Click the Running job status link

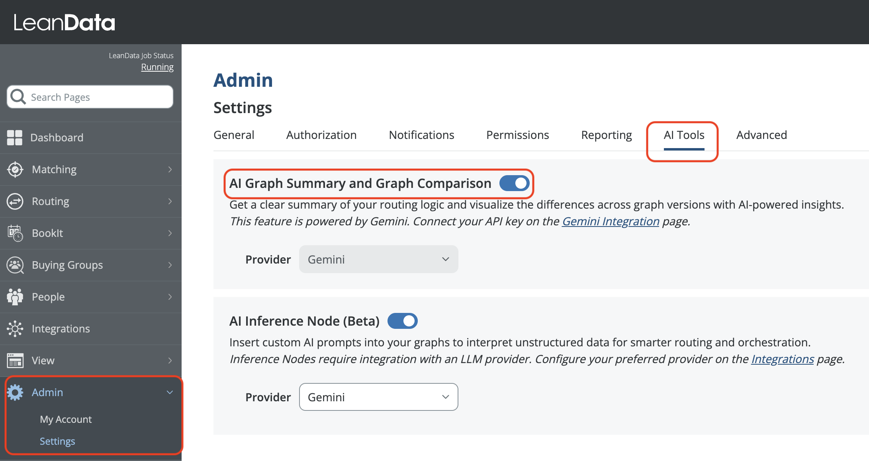157,67
